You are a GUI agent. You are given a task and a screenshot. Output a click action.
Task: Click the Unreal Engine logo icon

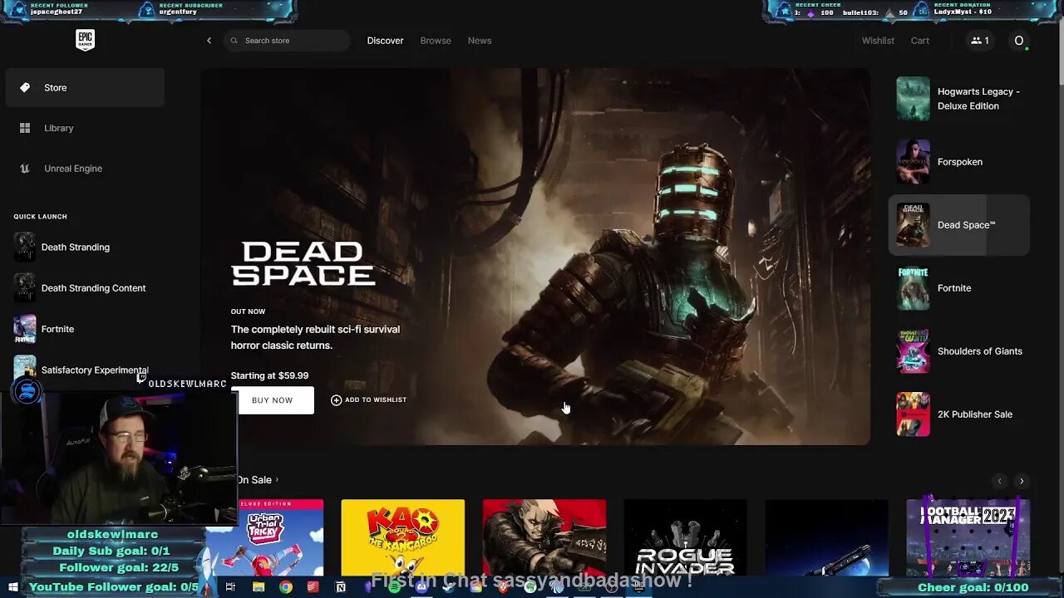tap(25, 169)
